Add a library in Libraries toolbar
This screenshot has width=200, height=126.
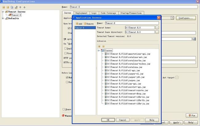[x=99, y=46]
